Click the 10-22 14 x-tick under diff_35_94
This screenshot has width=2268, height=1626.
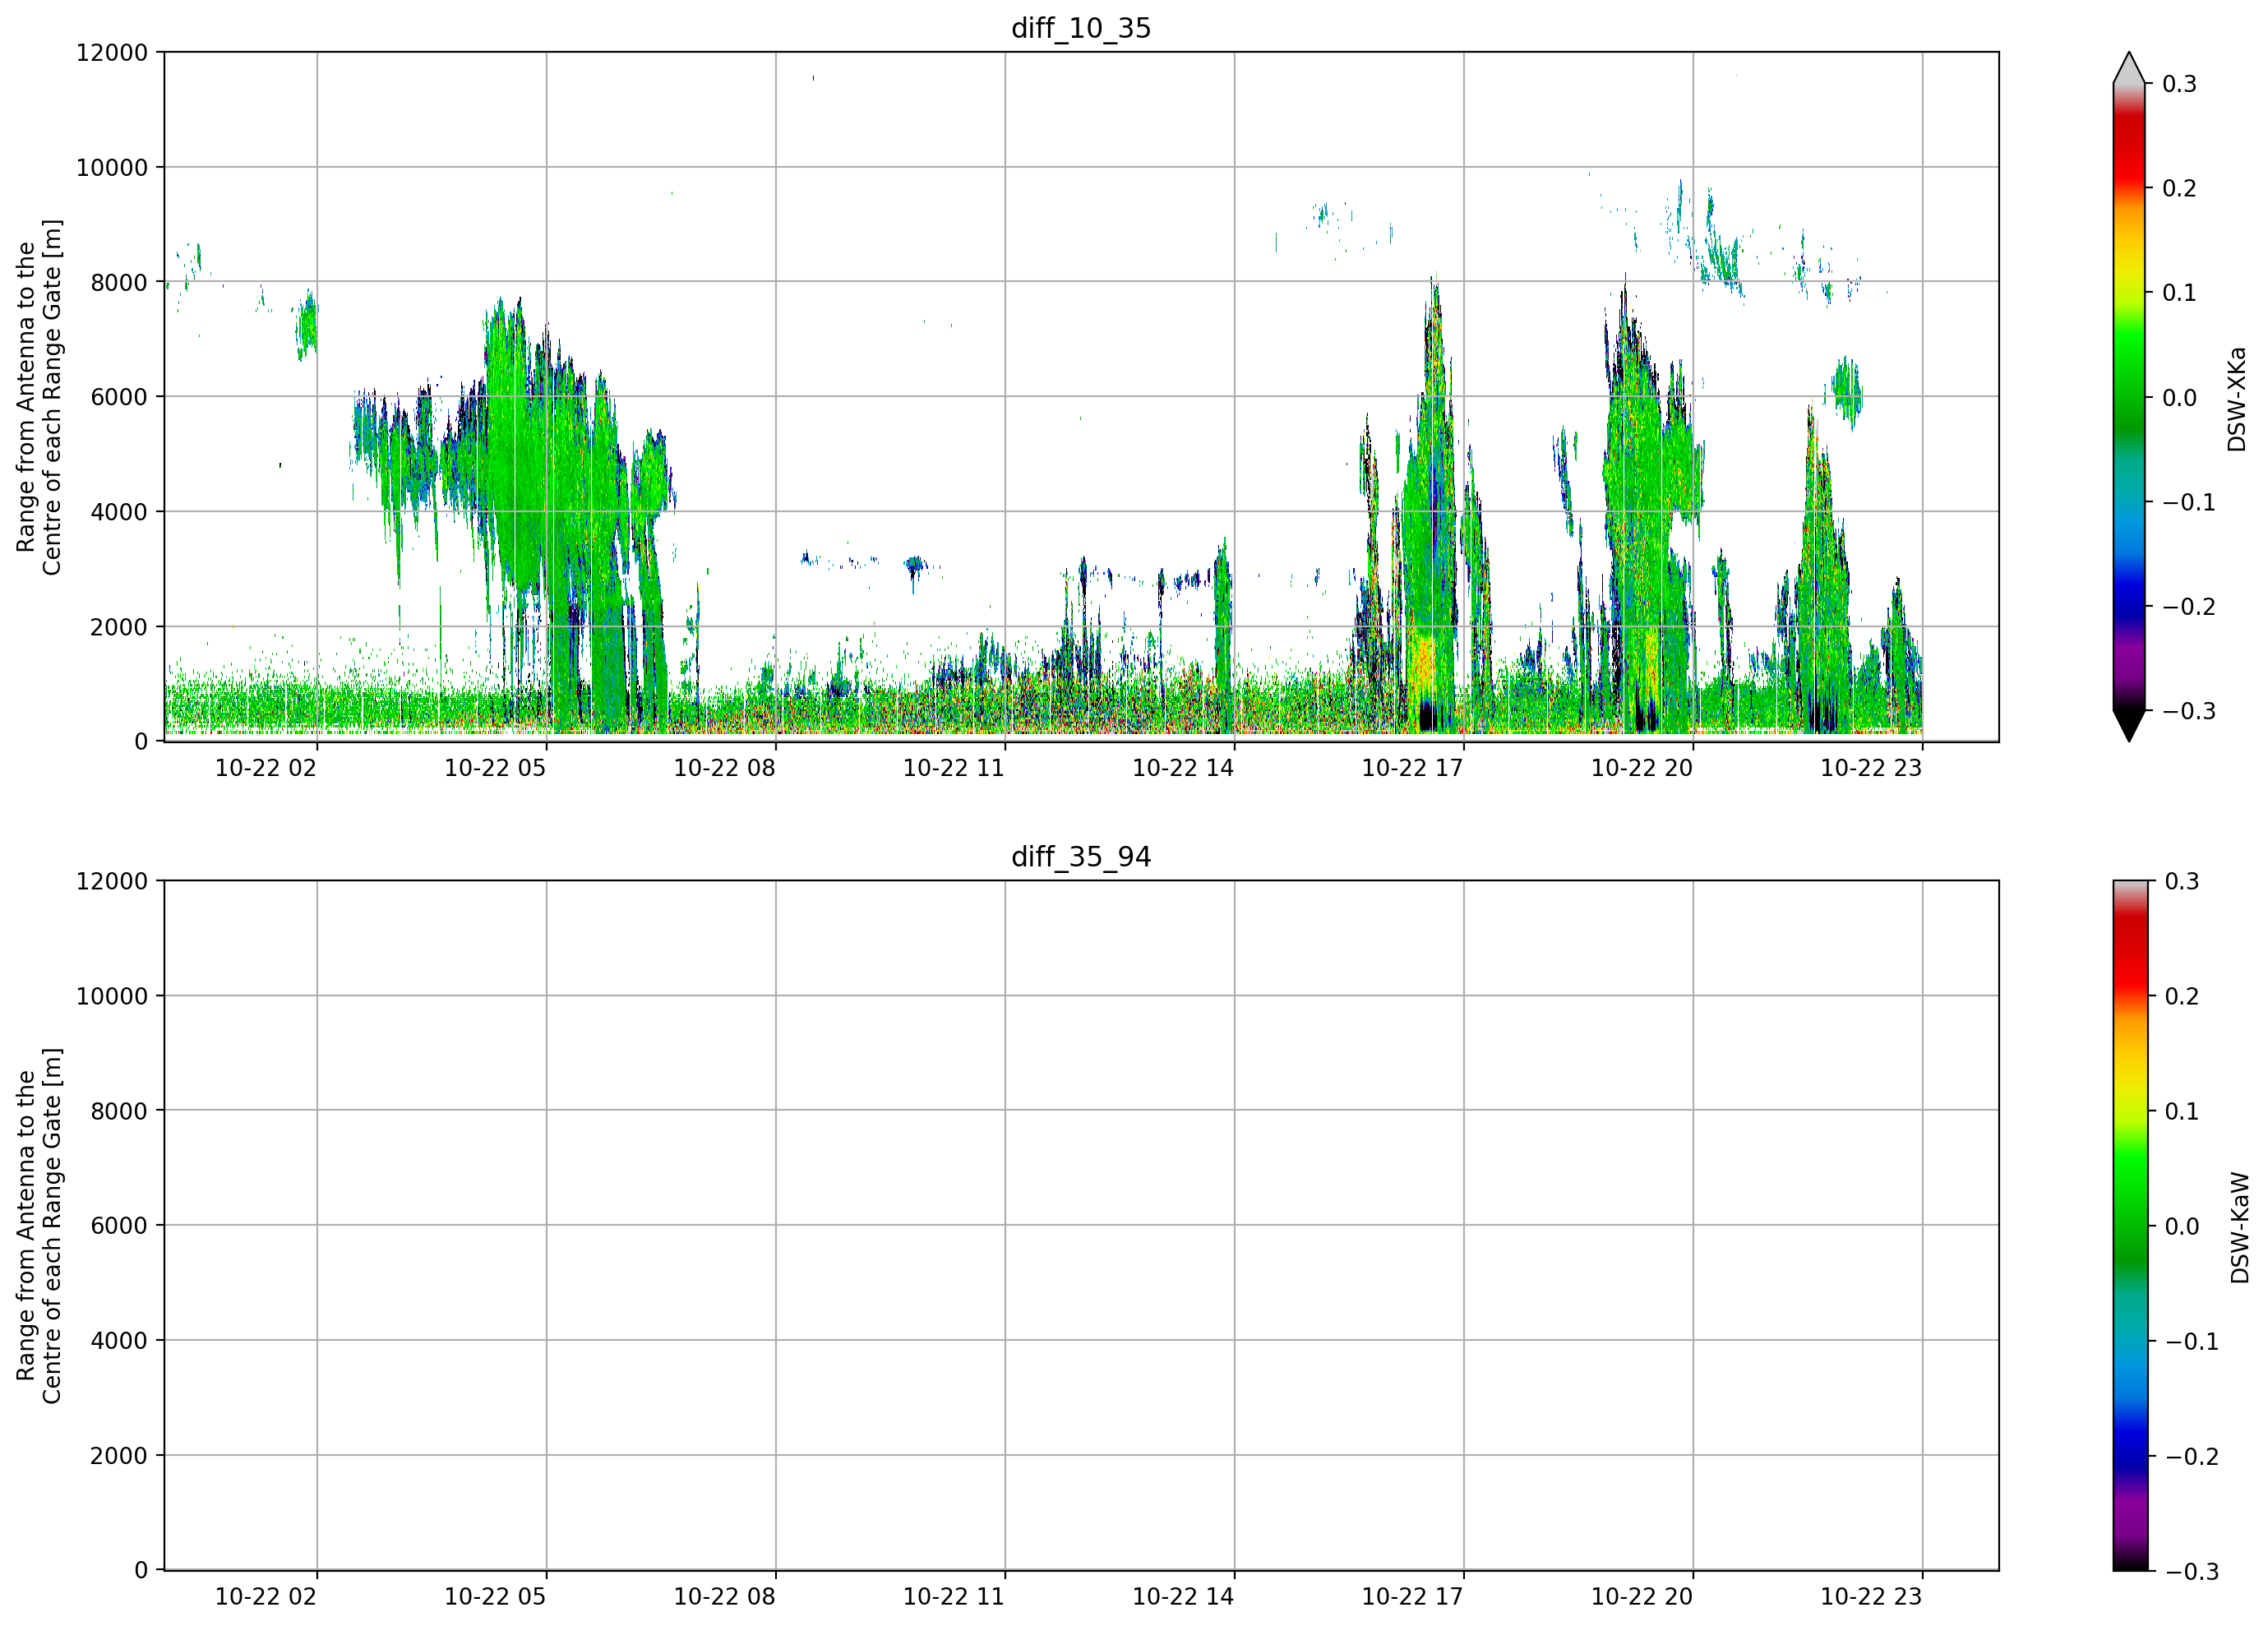(x=1183, y=1597)
